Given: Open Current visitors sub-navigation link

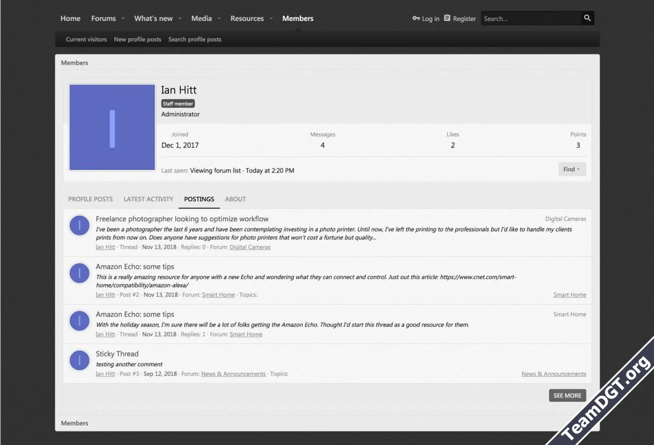Looking at the screenshot, I should pos(86,39).
